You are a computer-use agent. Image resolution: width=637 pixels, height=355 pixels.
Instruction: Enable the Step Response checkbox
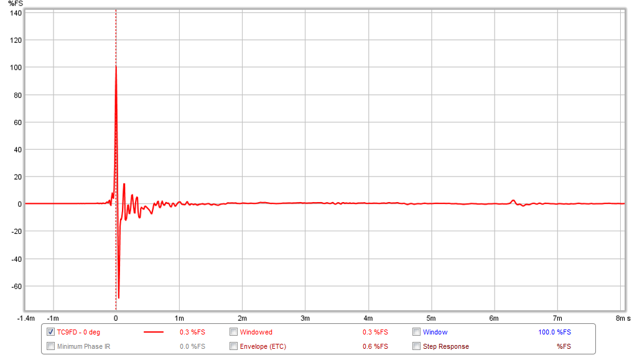tap(416, 346)
